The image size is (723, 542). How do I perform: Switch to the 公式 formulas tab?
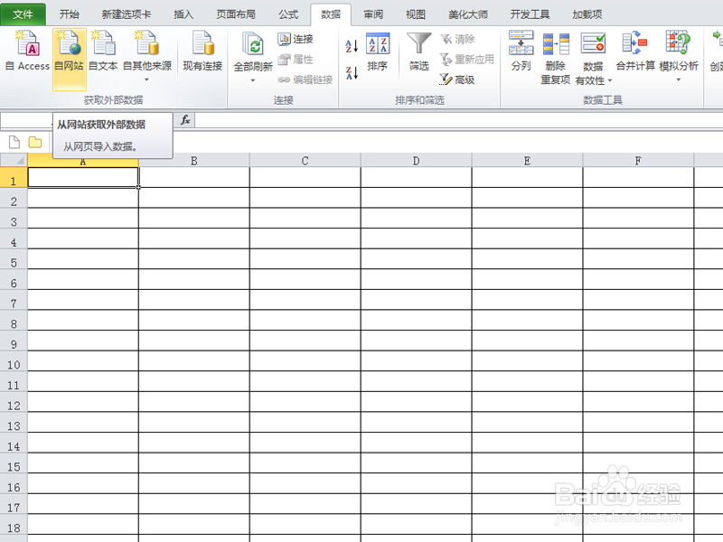[x=288, y=14]
